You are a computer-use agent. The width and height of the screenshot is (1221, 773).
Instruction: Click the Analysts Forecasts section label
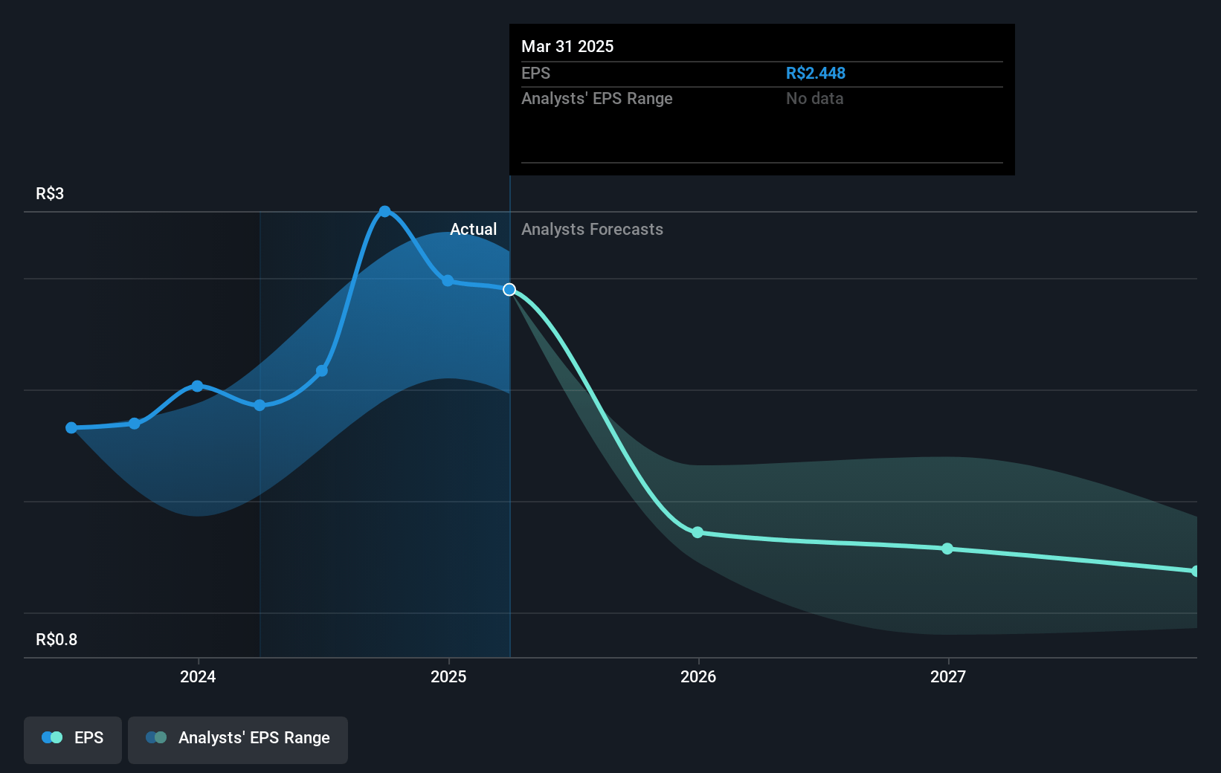[592, 229]
